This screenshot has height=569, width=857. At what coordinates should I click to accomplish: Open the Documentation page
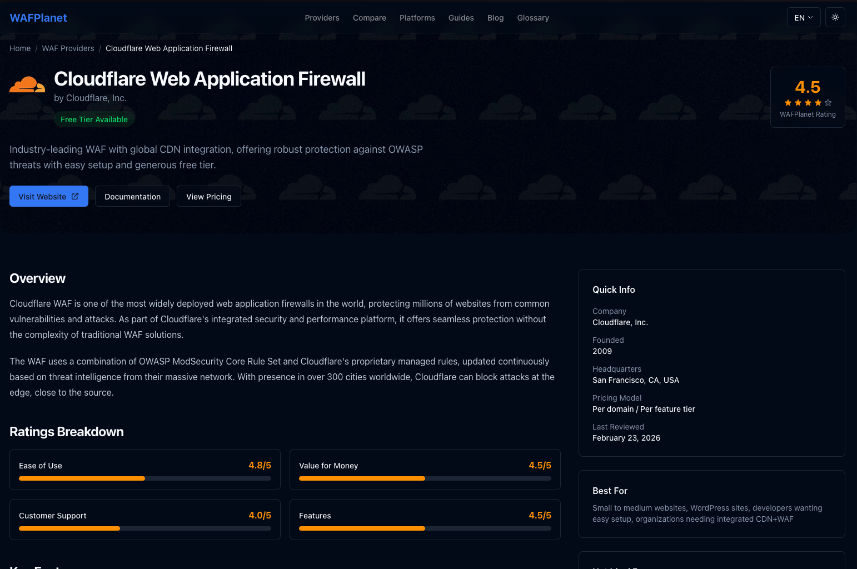pos(132,196)
